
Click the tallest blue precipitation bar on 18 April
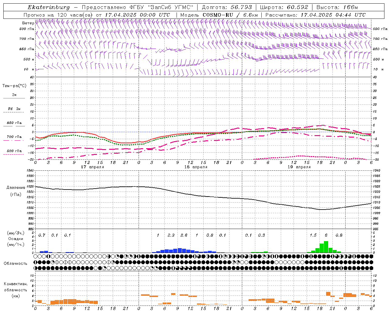(180, 251)
